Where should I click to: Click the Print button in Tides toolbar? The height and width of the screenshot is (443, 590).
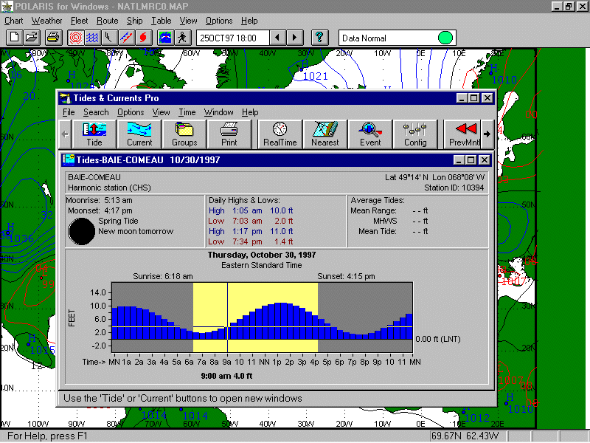pos(229,134)
